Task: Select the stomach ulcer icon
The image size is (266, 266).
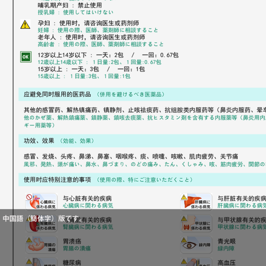Action: click(x=41, y=244)
